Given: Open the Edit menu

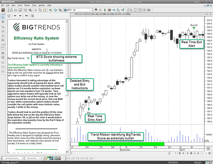Looking at the screenshot, I should 7,5.
